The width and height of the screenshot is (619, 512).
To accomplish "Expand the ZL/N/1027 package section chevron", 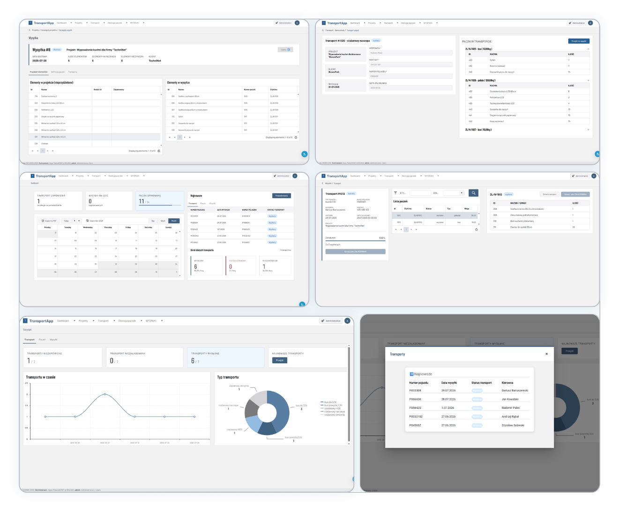I will [x=588, y=130].
